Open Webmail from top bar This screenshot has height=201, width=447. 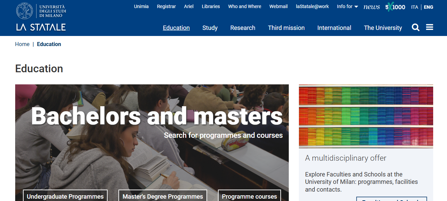pyautogui.click(x=278, y=6)
